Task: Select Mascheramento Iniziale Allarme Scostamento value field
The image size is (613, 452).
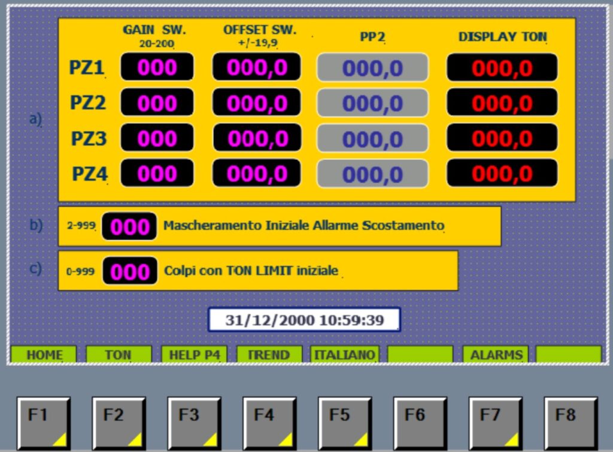Action: coord(129,226)
